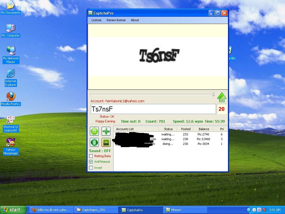Click the green up arrow submit icon
The height and width of the screenshot is (214, 285).
pyautogui.click(x=222, y=97)
